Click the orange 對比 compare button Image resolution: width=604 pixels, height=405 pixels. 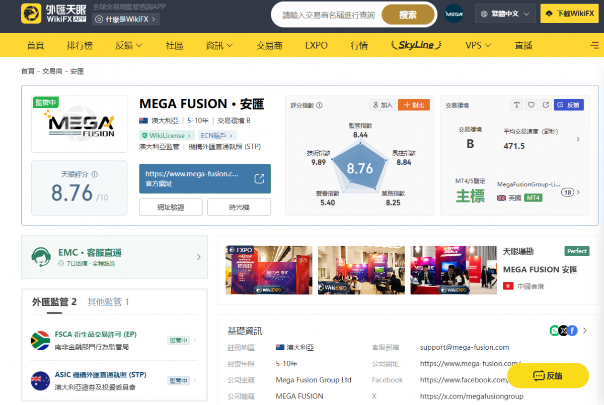[414, 105]
